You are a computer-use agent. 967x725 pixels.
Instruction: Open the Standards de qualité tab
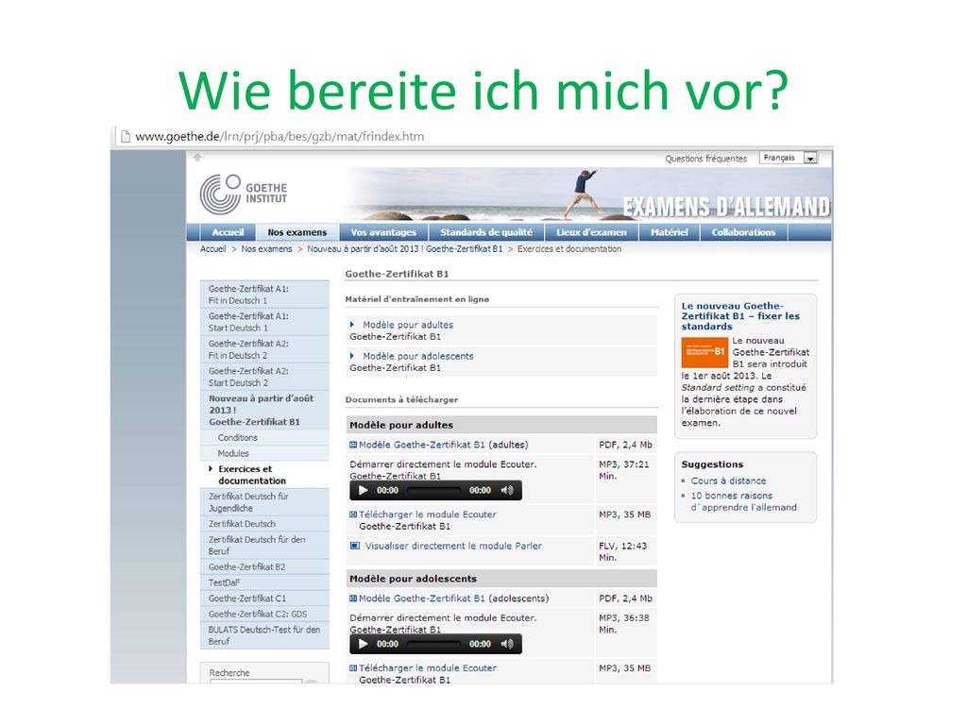[x=486, y=232]
